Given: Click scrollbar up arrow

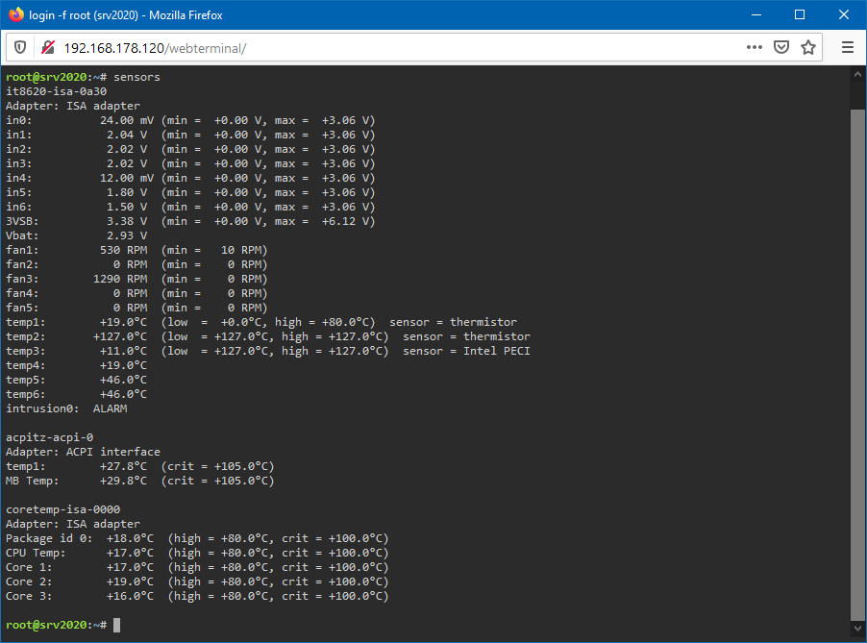Looking at the screenshot, I should coord(857,74).
